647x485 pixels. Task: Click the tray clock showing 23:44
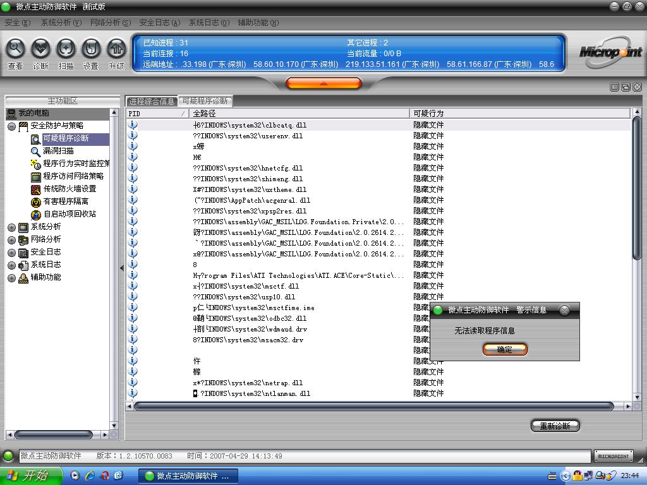coord(630,476)
